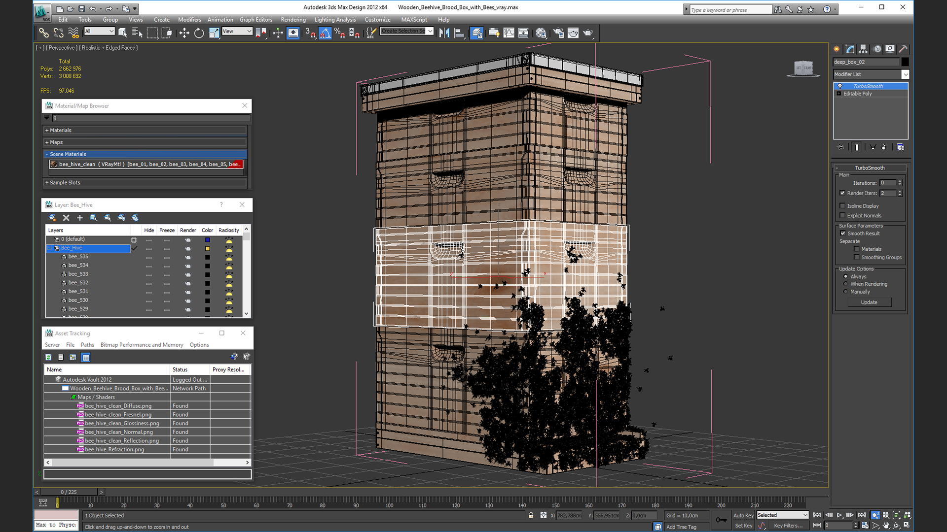Click the Mirror tool icon
The image size is (947, 532).
[444, 33]
